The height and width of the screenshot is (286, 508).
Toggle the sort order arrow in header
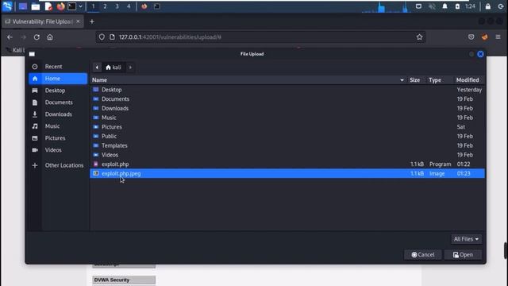coord(402,80)
